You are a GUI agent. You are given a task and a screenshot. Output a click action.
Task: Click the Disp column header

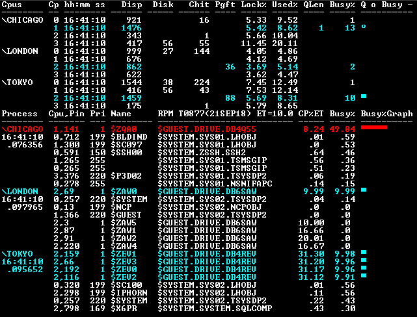(x=131, y=5)
